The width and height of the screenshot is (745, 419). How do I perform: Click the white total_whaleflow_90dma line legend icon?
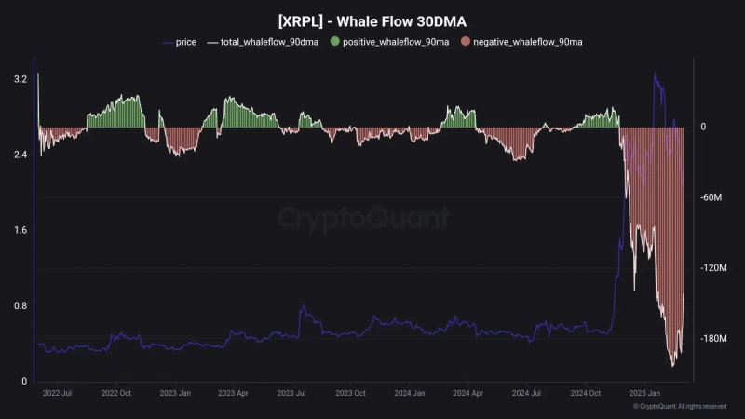(x=211, y=43)
